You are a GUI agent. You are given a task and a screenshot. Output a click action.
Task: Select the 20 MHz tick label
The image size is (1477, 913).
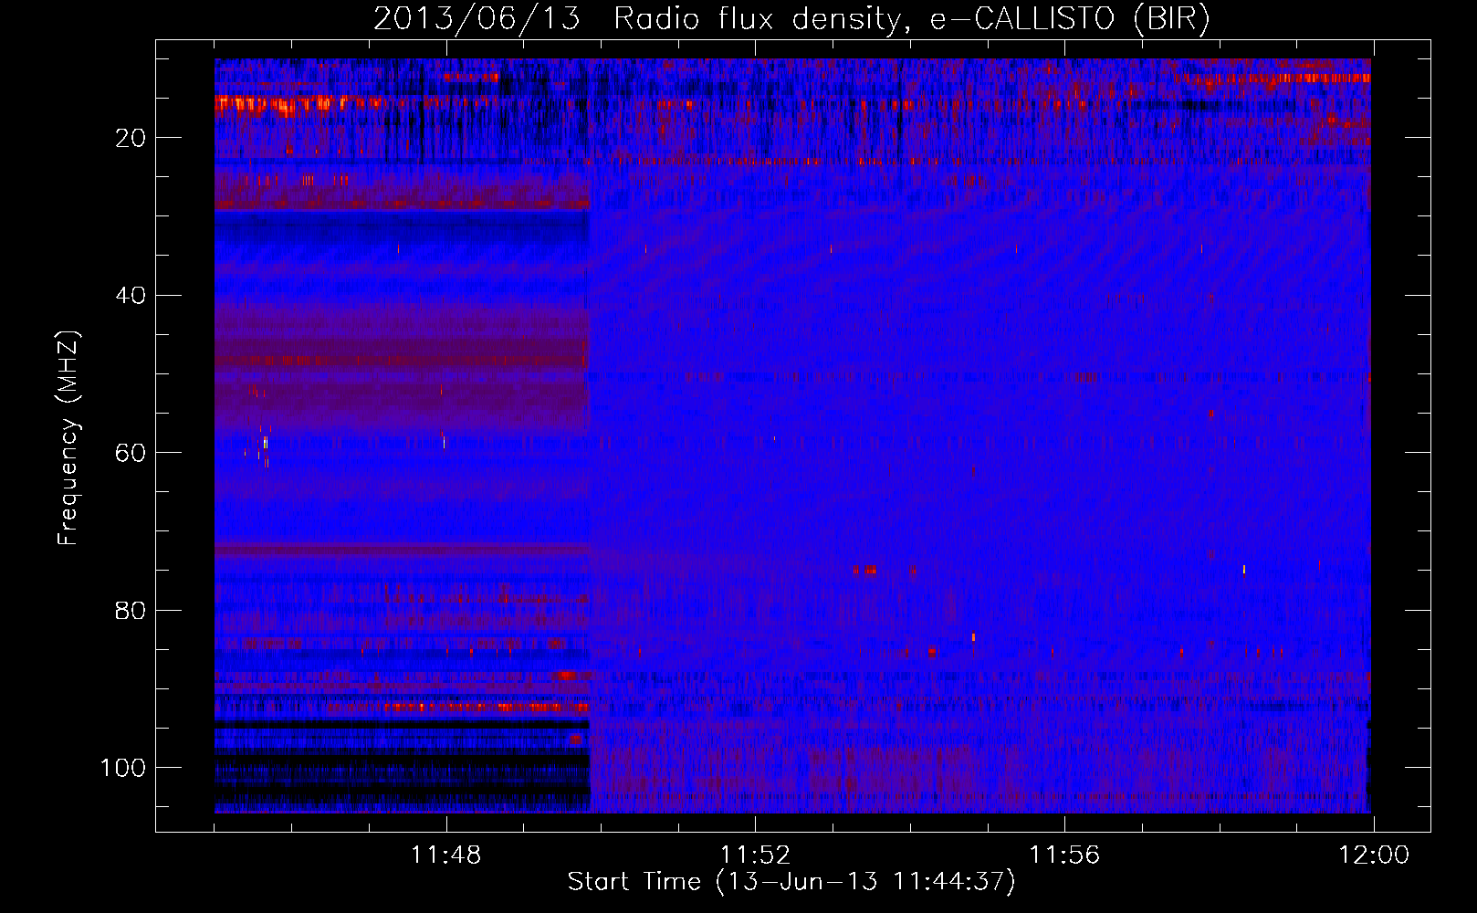[131, 138]
